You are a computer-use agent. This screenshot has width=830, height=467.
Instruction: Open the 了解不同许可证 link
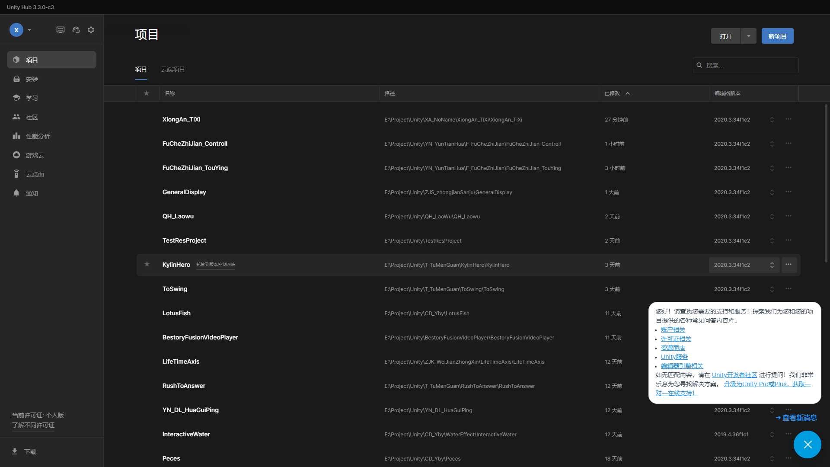click(x=33, y=425)
